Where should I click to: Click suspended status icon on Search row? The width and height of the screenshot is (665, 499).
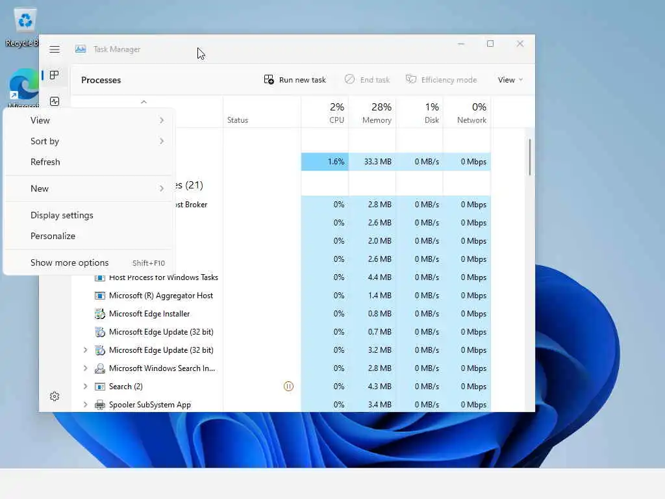(x=288, y=387)
